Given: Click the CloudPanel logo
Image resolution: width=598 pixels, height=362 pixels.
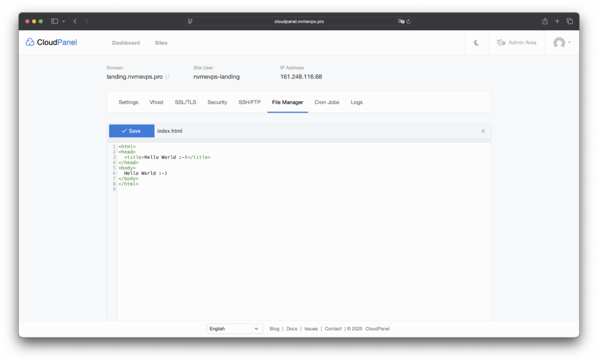Looking at the screenshot, I should click(51, 43).
